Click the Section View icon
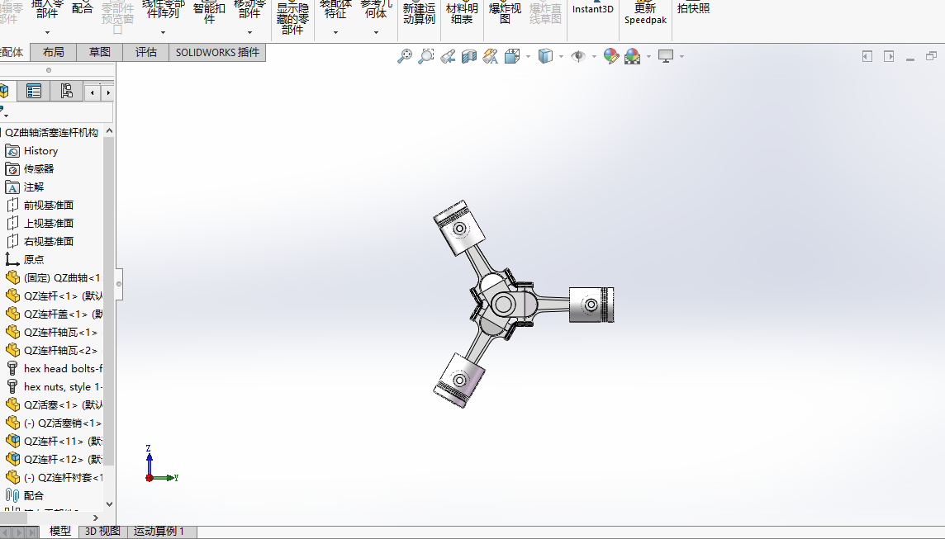945x539 pixels. 469,56
